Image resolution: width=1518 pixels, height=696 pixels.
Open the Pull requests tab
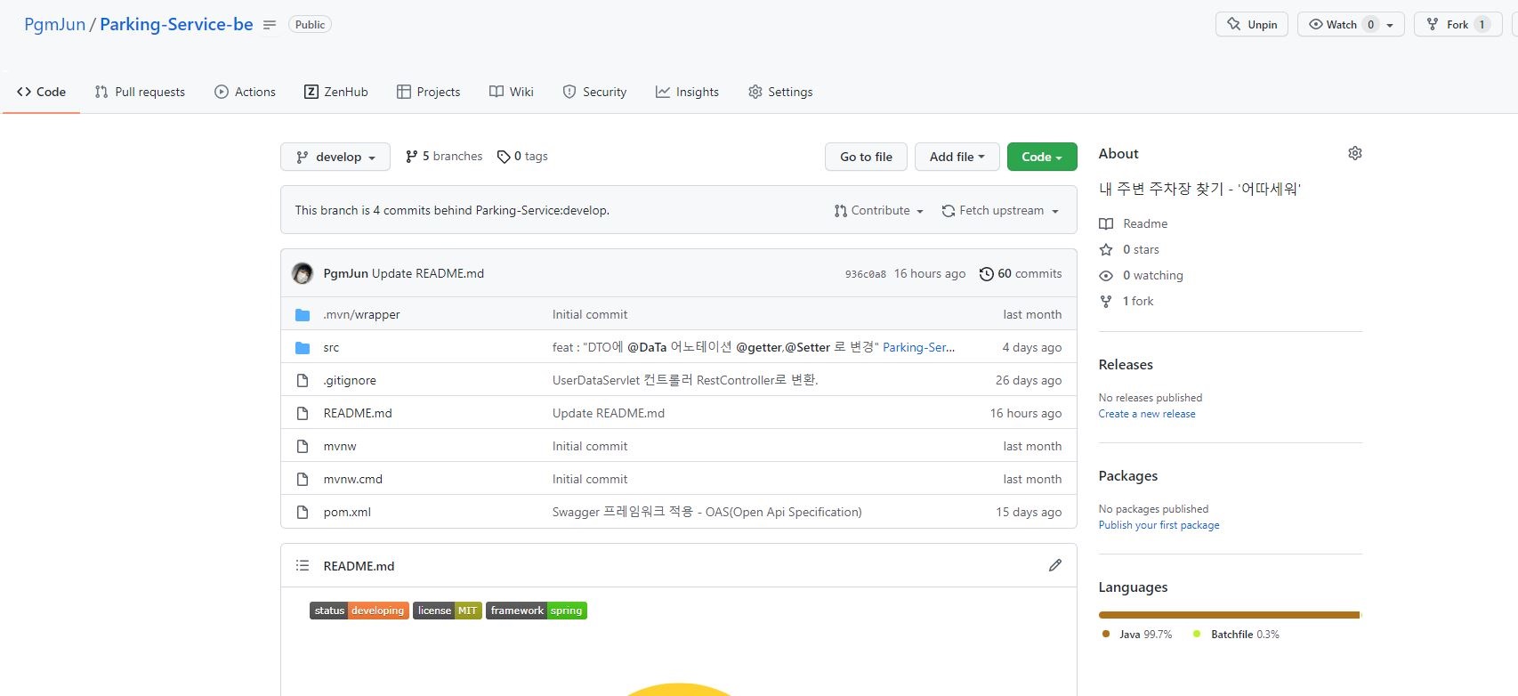coord(140,92)
